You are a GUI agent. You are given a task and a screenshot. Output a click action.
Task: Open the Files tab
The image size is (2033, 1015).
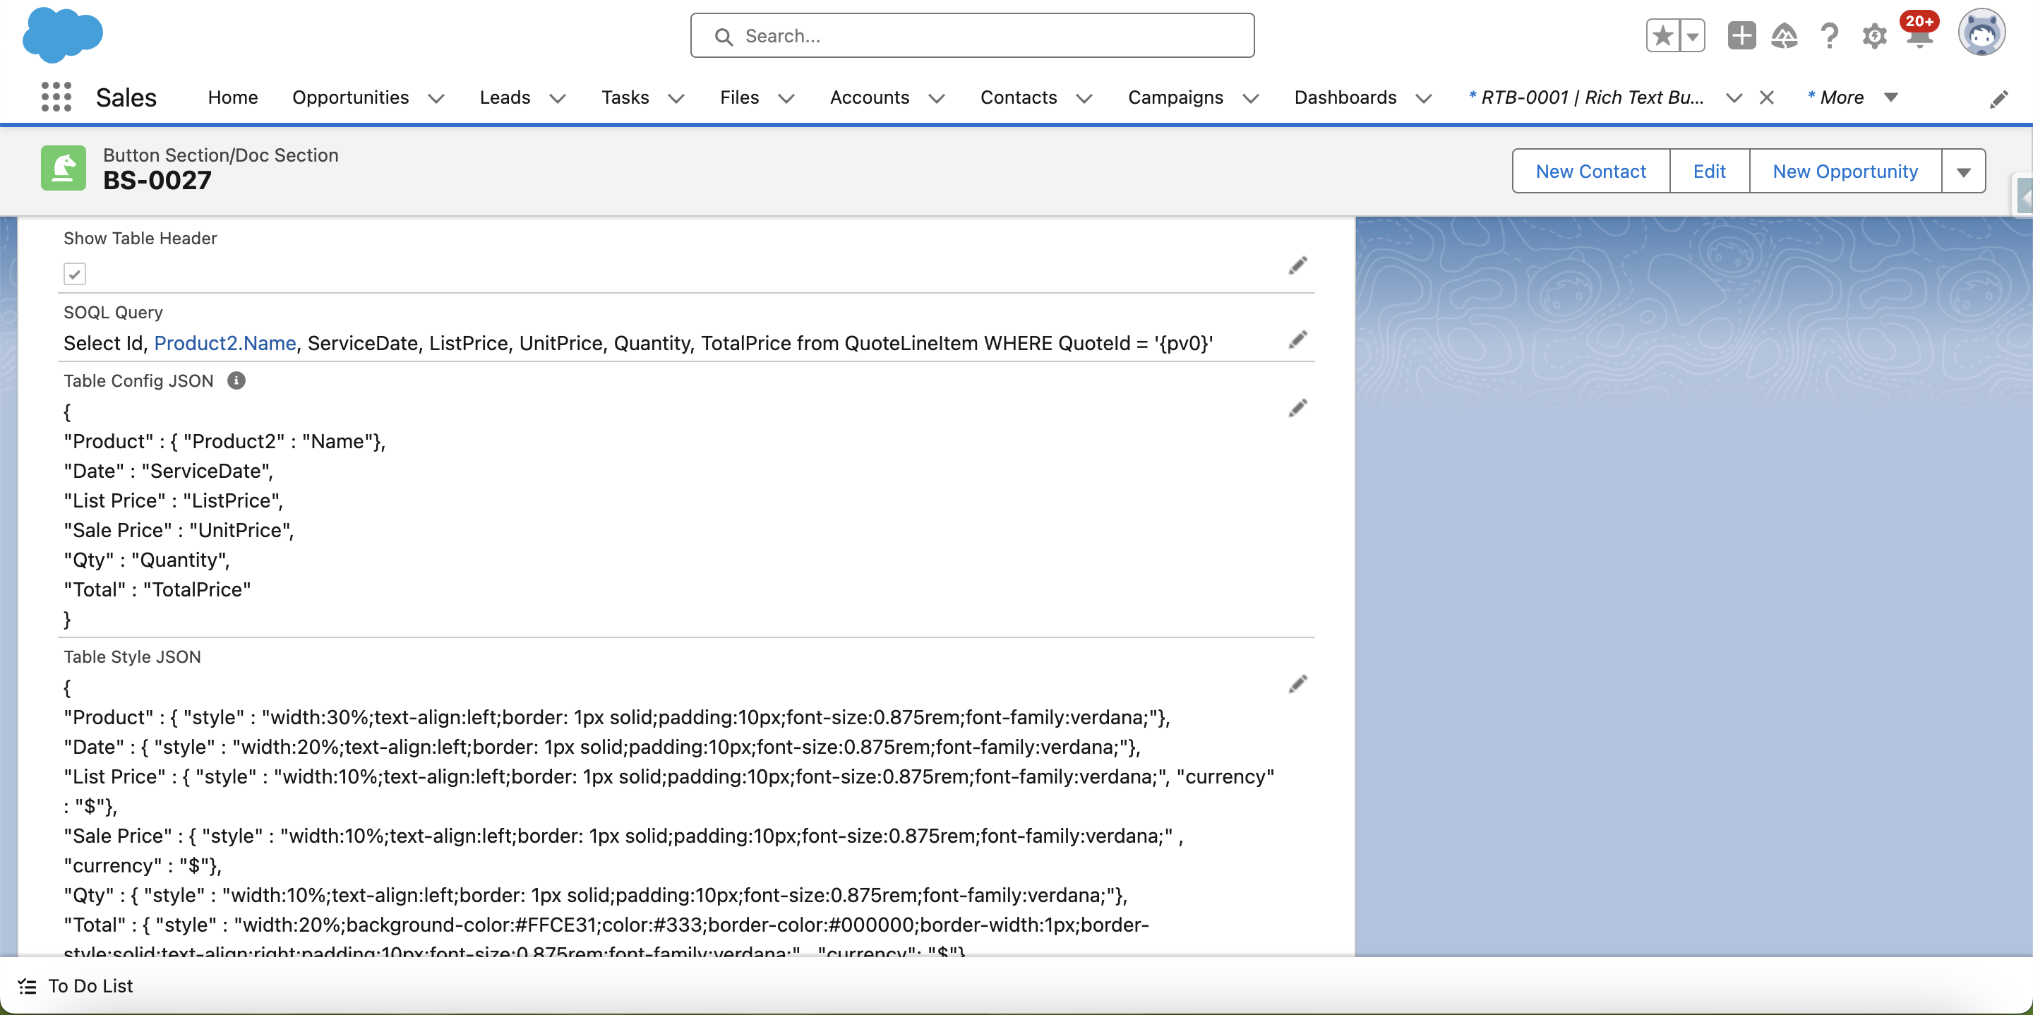738,97
